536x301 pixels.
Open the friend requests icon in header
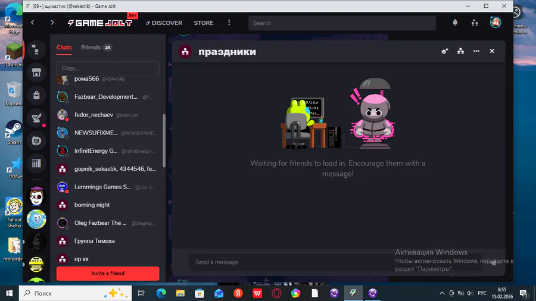coord(475,23)
